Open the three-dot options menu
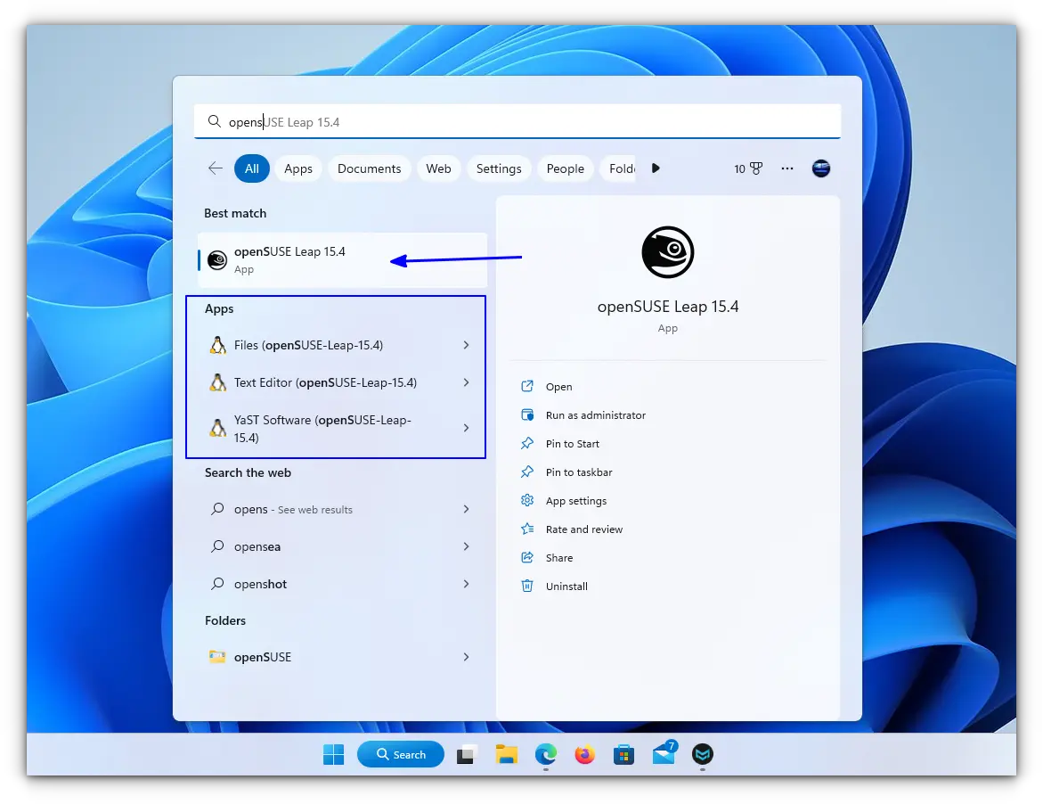The width and height of the screenshot is (1043, 804). pos(786,168)
